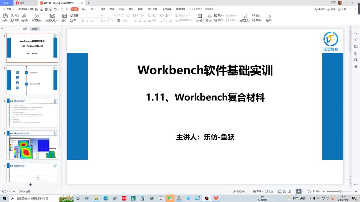360x202 pixels.
Task: Toggle the Auto Save (自动保存) switch
Action: (x=31, y=9)
